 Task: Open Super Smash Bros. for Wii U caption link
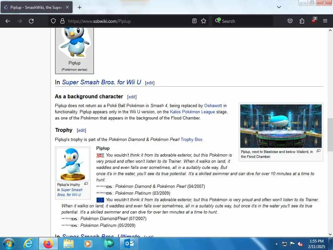pos(70,192)
